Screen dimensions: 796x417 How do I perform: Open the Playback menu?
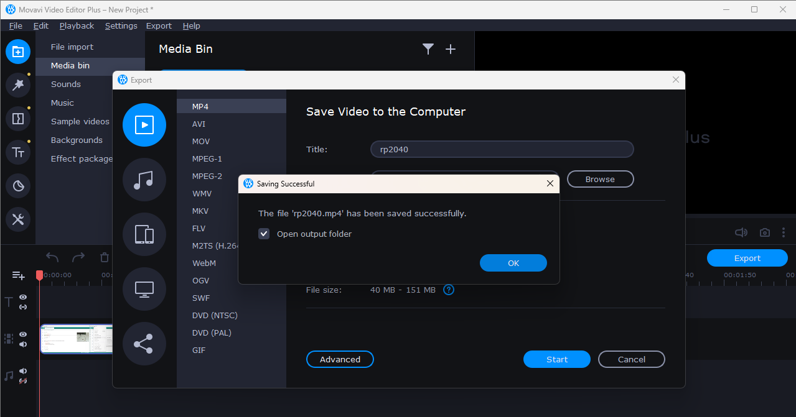[x=77, y=25]
